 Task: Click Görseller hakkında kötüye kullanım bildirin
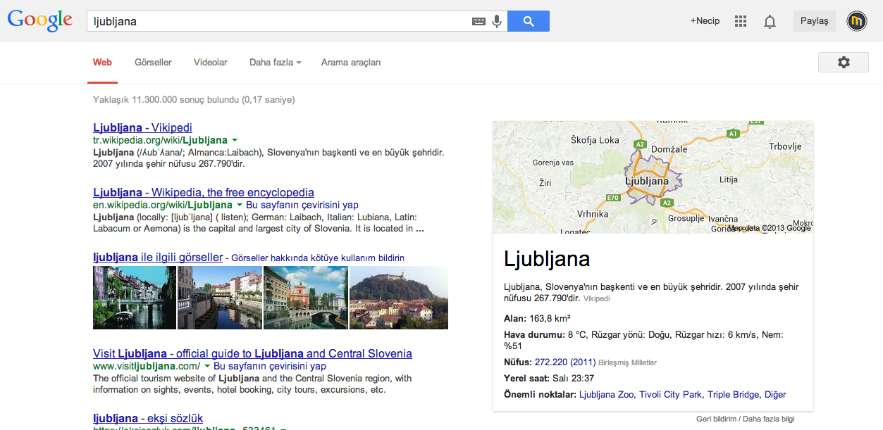[318, 258]
